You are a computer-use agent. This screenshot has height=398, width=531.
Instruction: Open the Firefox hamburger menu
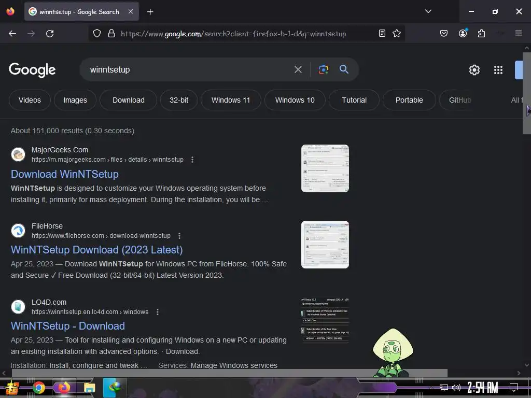(x=518, y=33)
